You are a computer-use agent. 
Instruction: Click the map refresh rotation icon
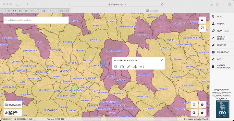tap(202, 28)
